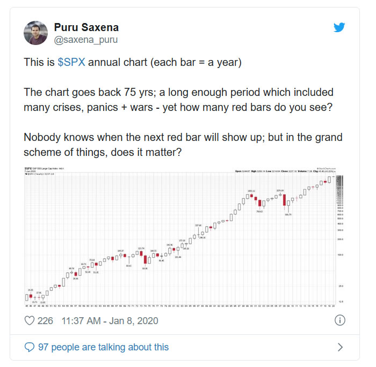Click the StockCharts.com watermark on chart
This screenshot has height=367, width=376.
click(x=326, y=169)
